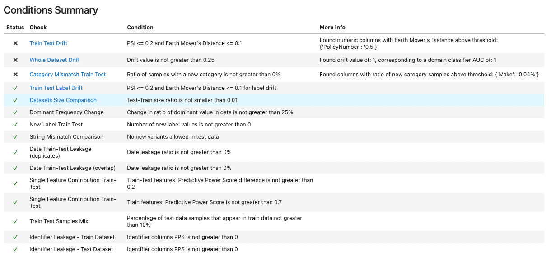
Task: Click the Status column header
Action: pyautogui.click(x=15, y=28)
